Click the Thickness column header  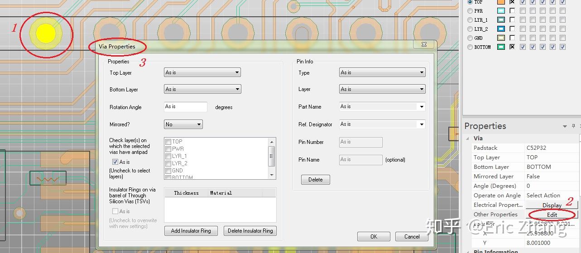186,193
